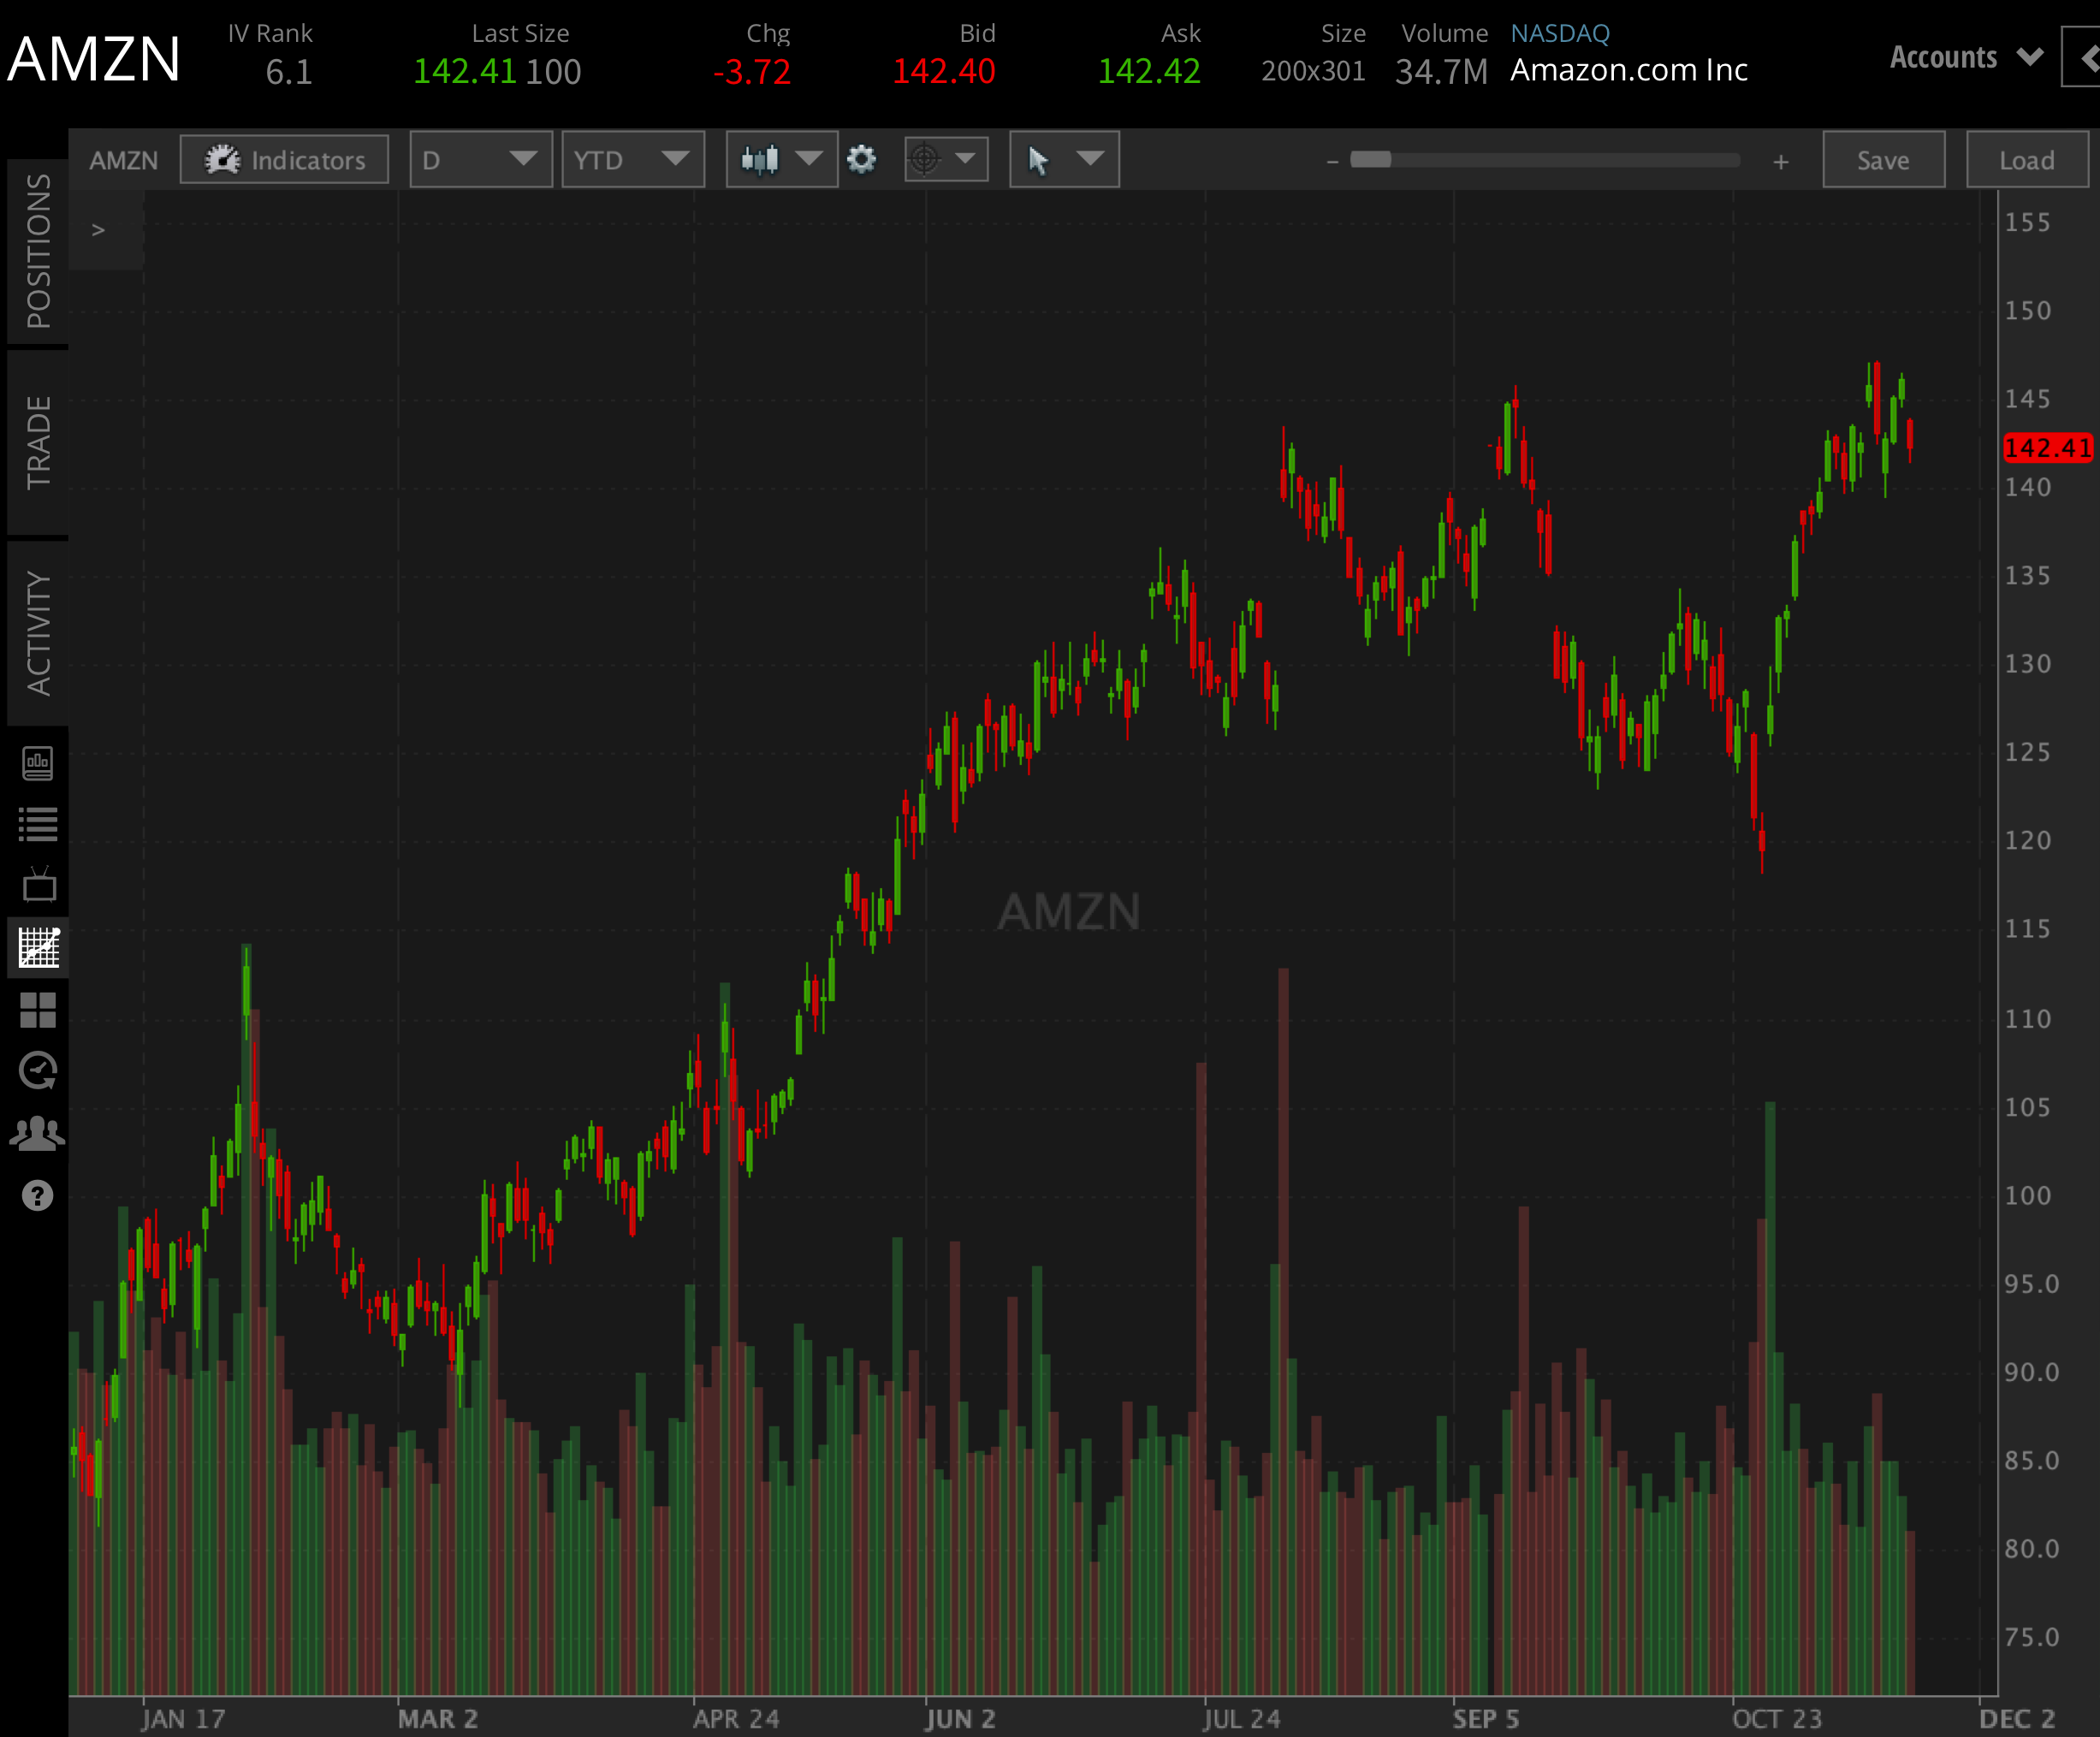2100x1737 pixels.
Task: Click the Save button
Action: (x=1883, y=159)
